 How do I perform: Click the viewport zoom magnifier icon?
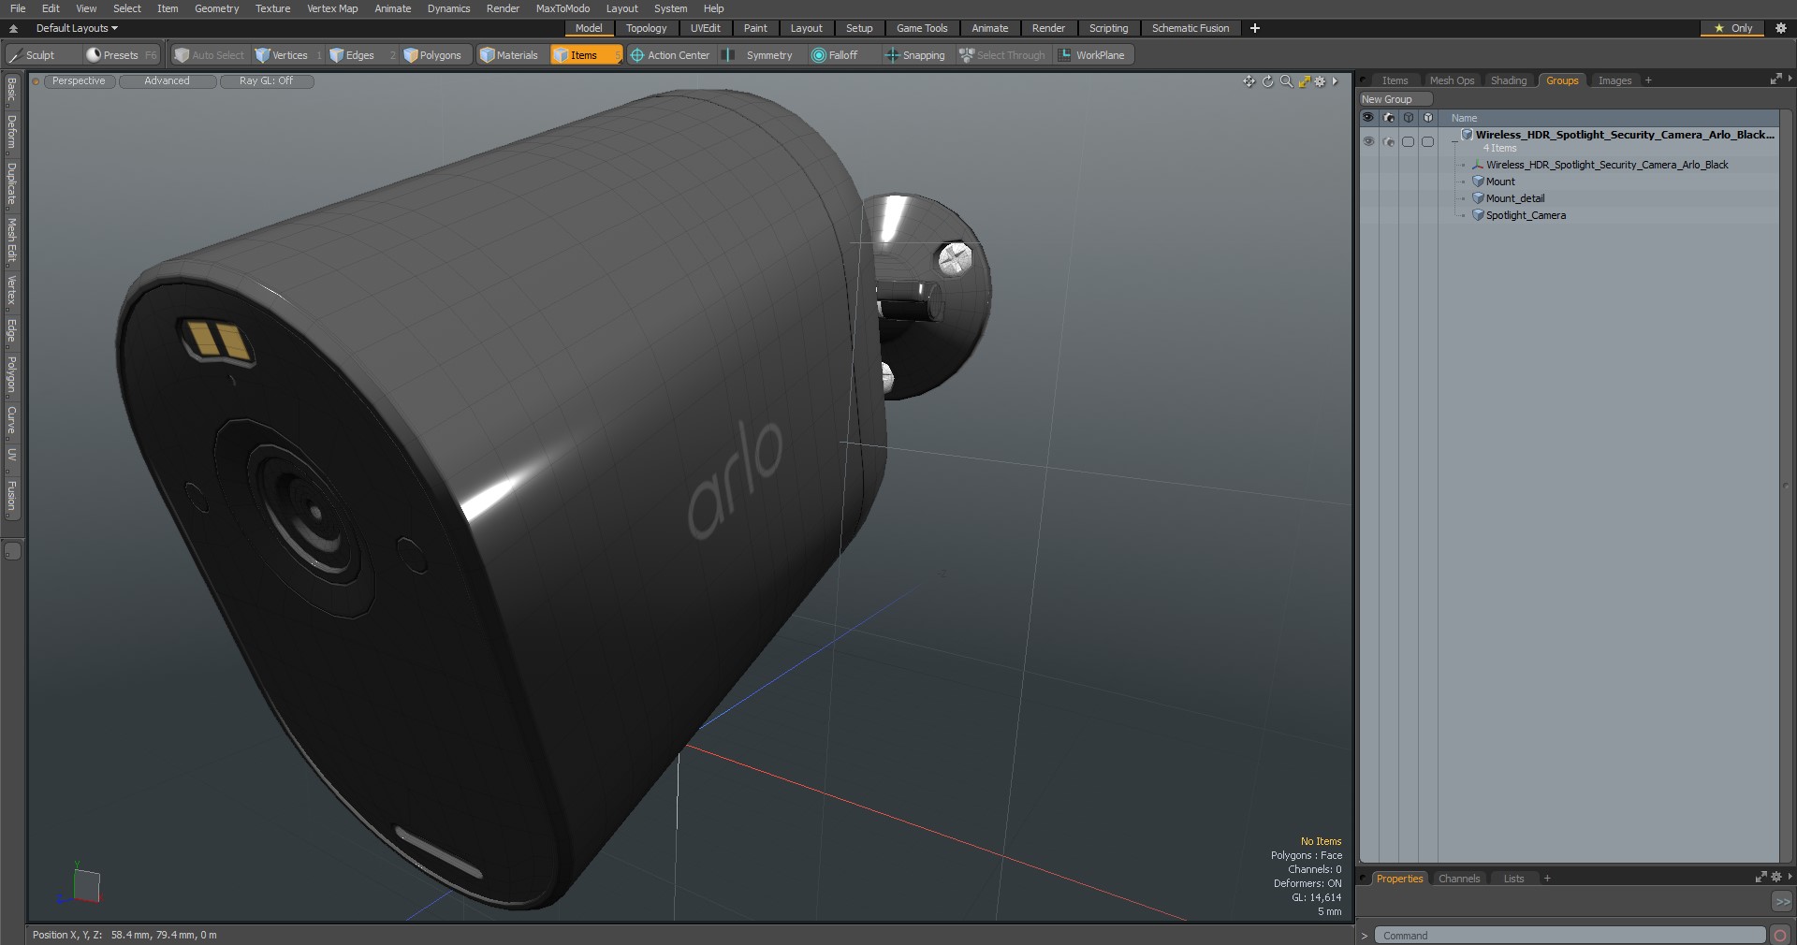coord(1286,81)
